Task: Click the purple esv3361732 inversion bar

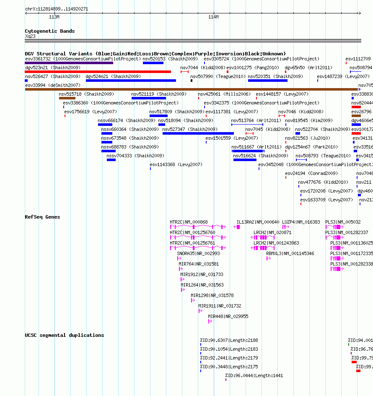Action: (x=69, y=63)
